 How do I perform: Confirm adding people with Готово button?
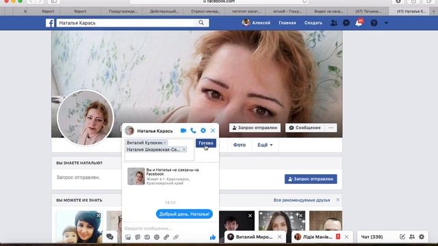click(x=206, y=143)
